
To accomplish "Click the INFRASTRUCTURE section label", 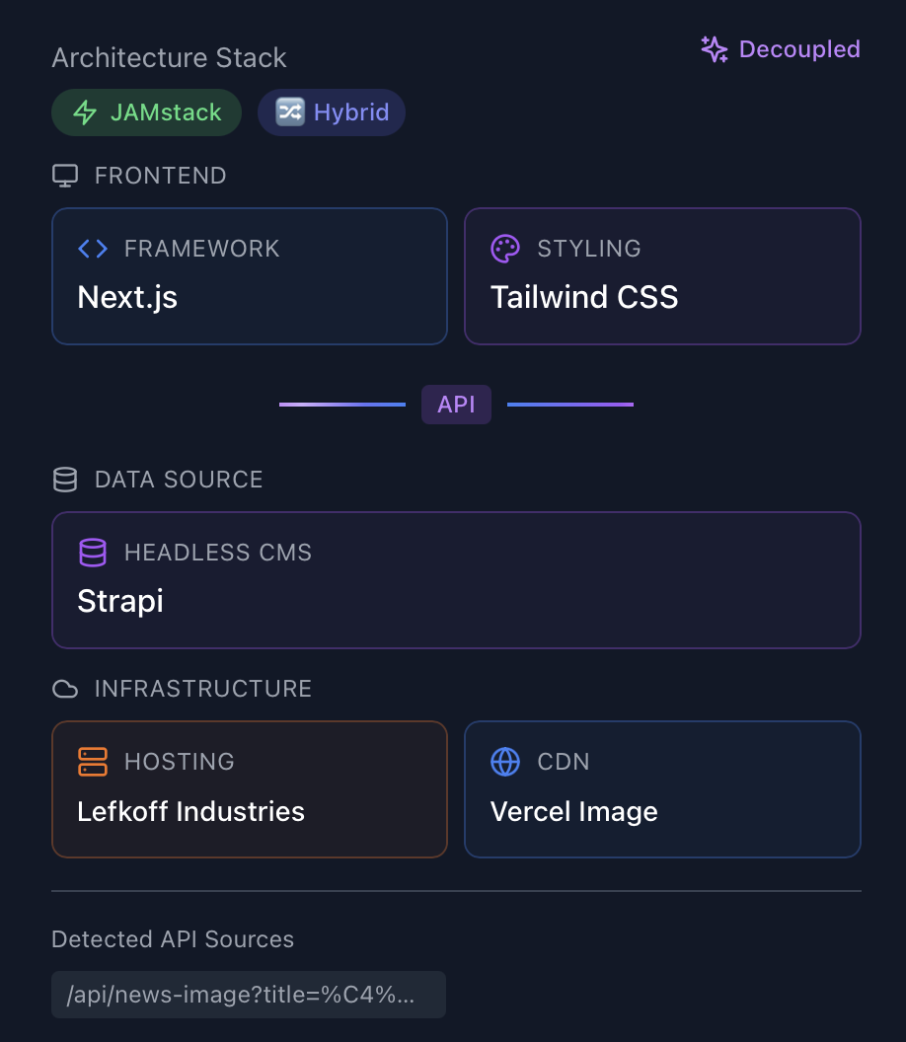I will point(203,689).
